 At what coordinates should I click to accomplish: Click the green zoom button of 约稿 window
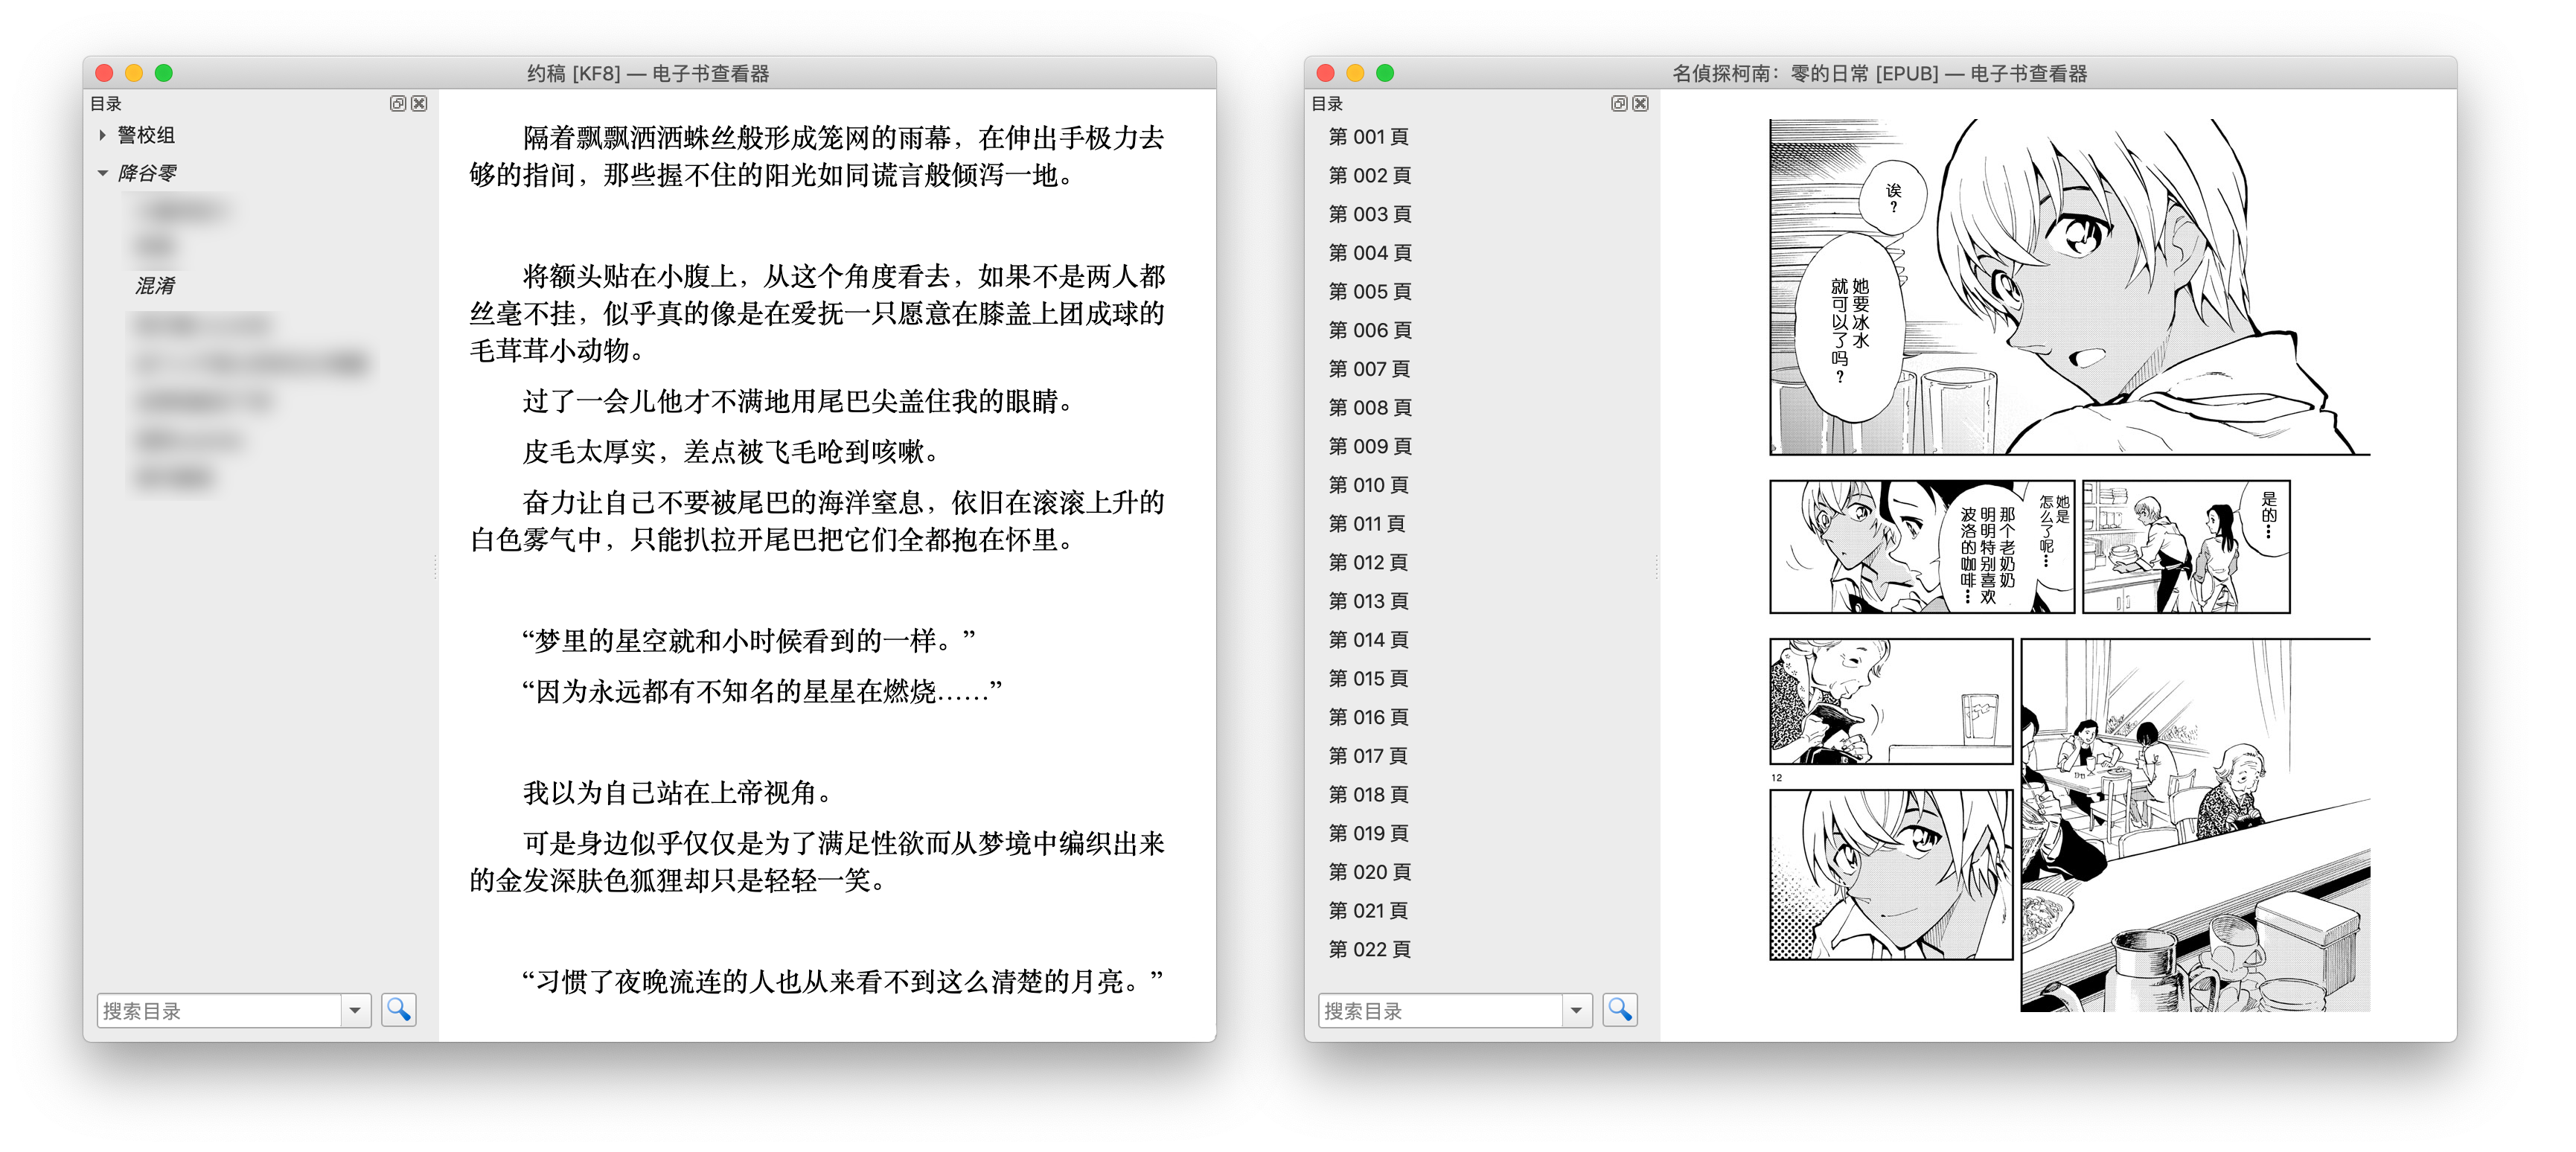(164, 73)
